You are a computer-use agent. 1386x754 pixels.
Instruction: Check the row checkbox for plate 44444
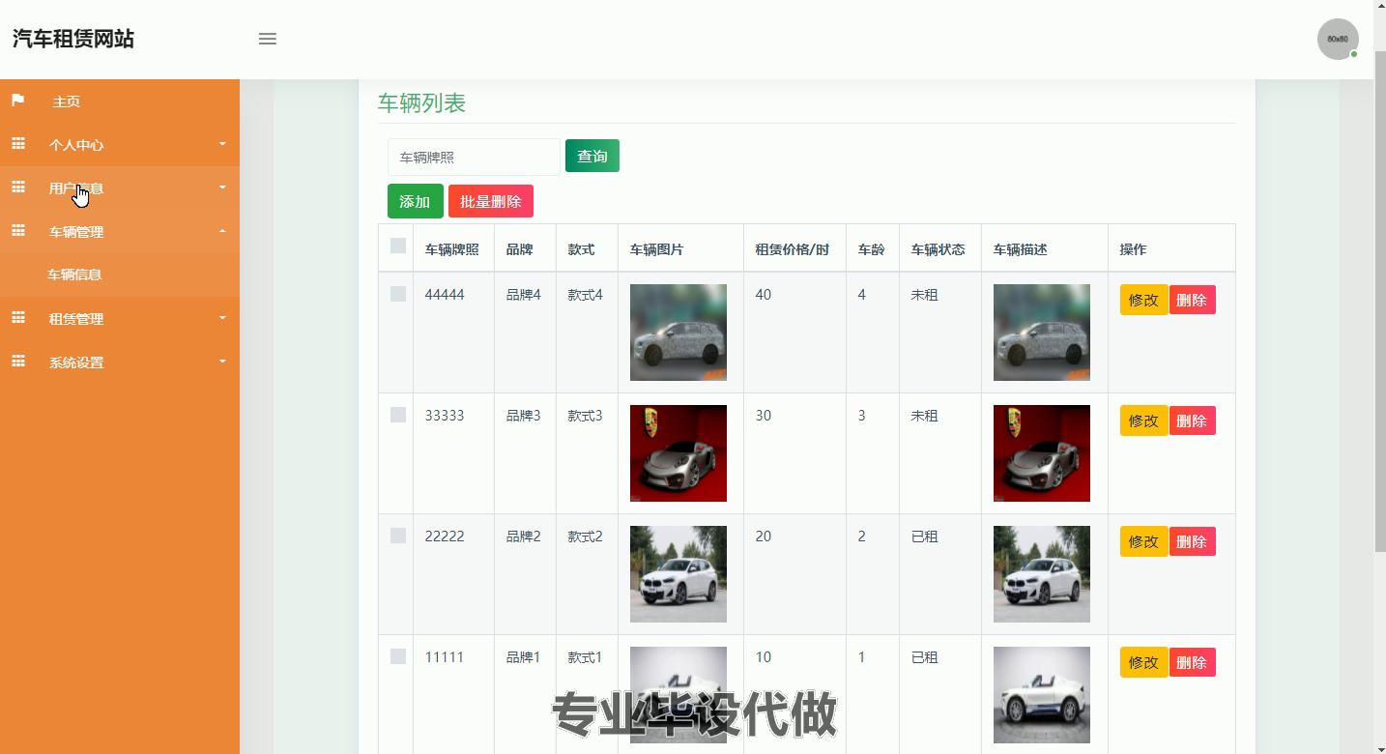398,294
